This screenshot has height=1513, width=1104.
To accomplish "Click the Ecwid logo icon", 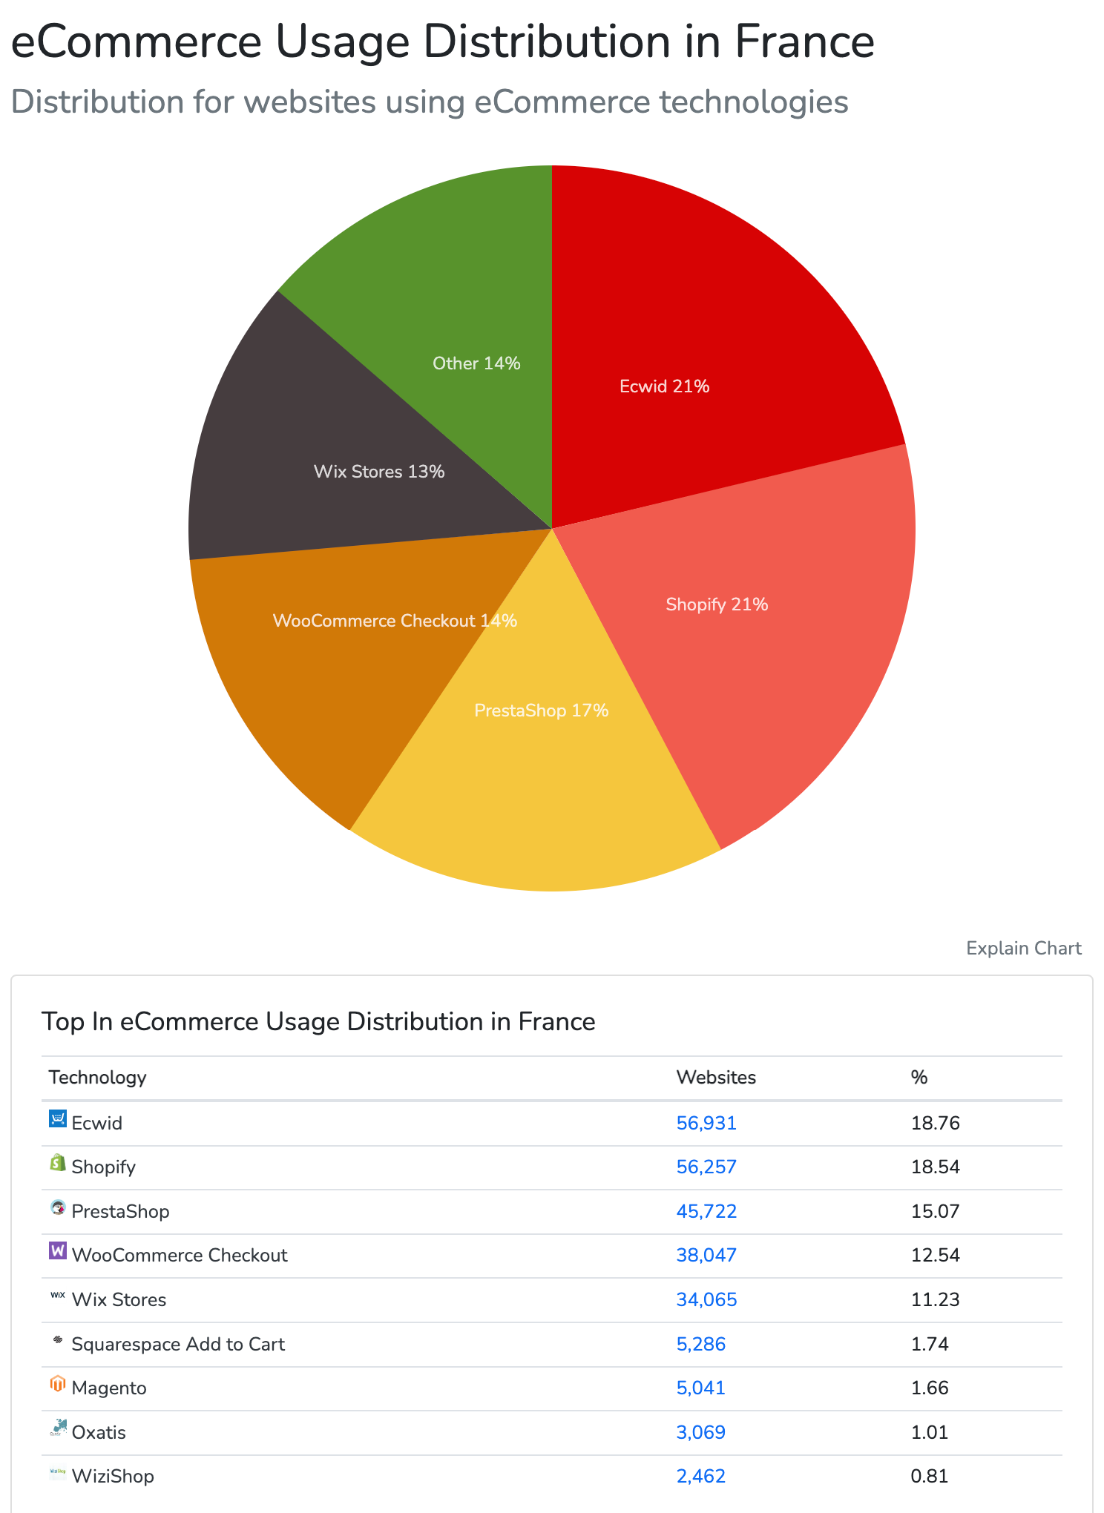I will 58,1118.
